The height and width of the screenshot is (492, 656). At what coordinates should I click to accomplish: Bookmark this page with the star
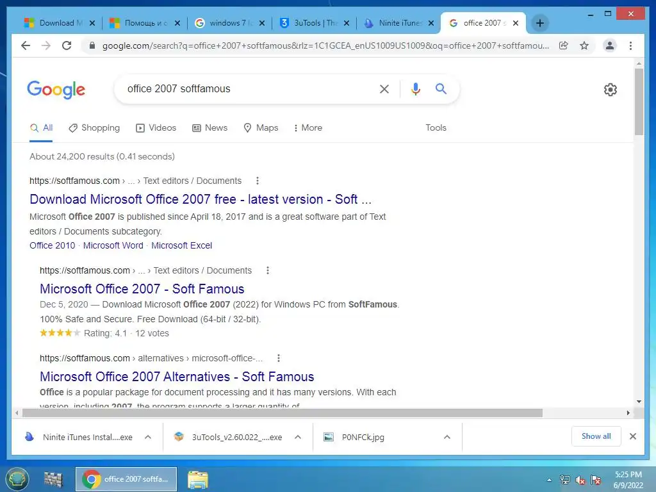[x=584, y=45]
